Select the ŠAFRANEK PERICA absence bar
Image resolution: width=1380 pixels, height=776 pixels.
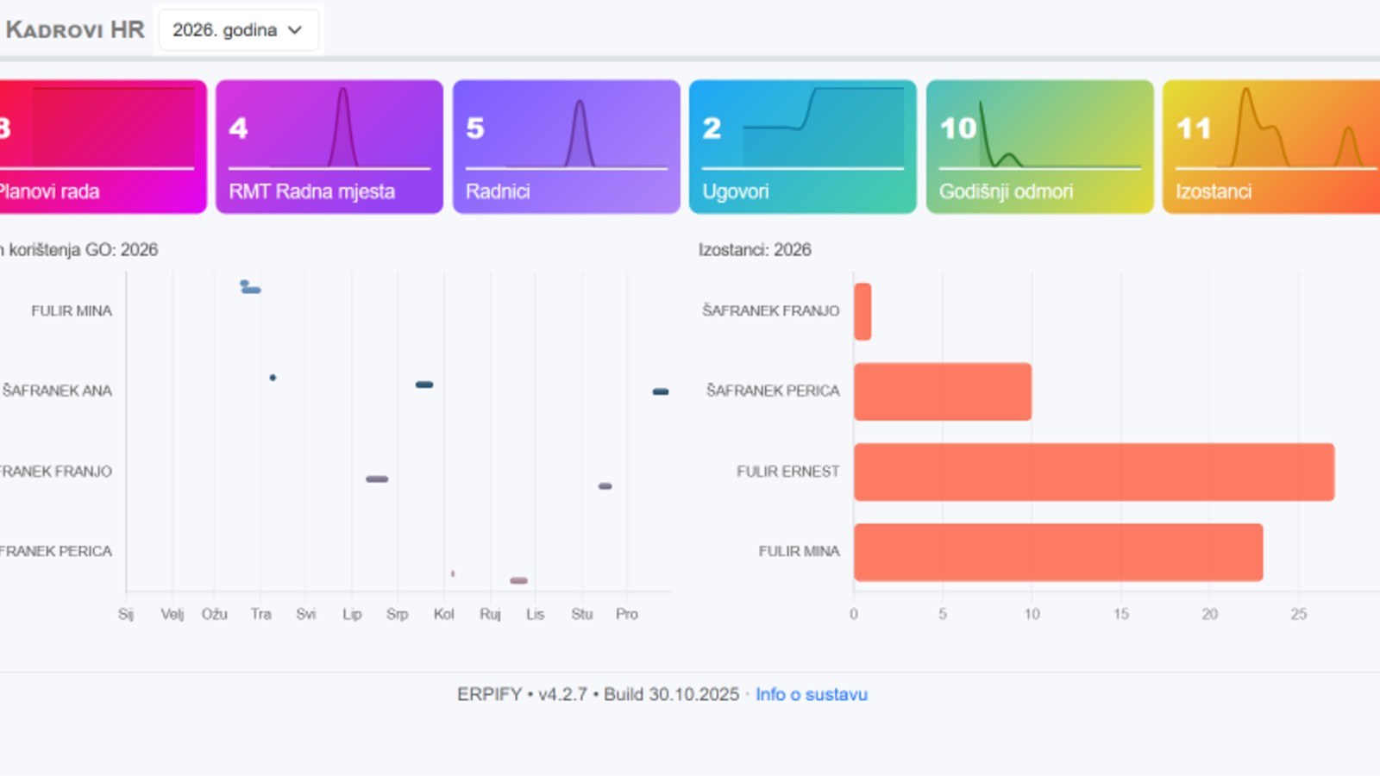pyautogui.click(x=943, y=391)
